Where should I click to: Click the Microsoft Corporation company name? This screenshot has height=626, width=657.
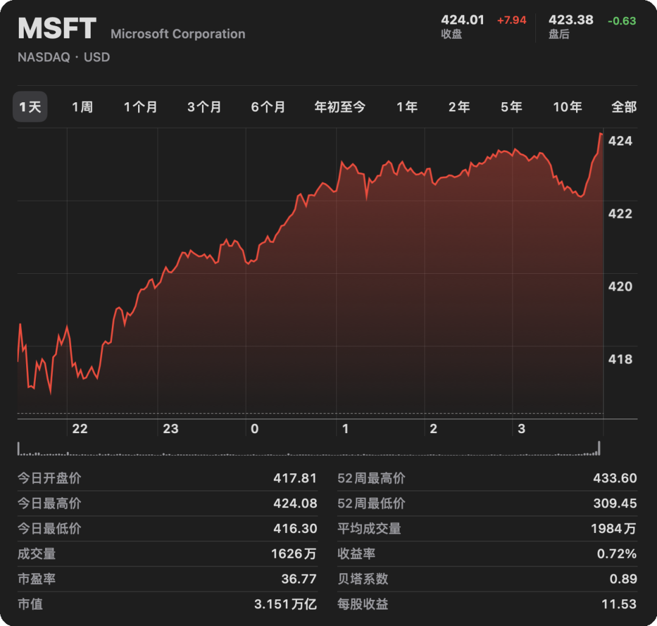[x=178, y=34]
